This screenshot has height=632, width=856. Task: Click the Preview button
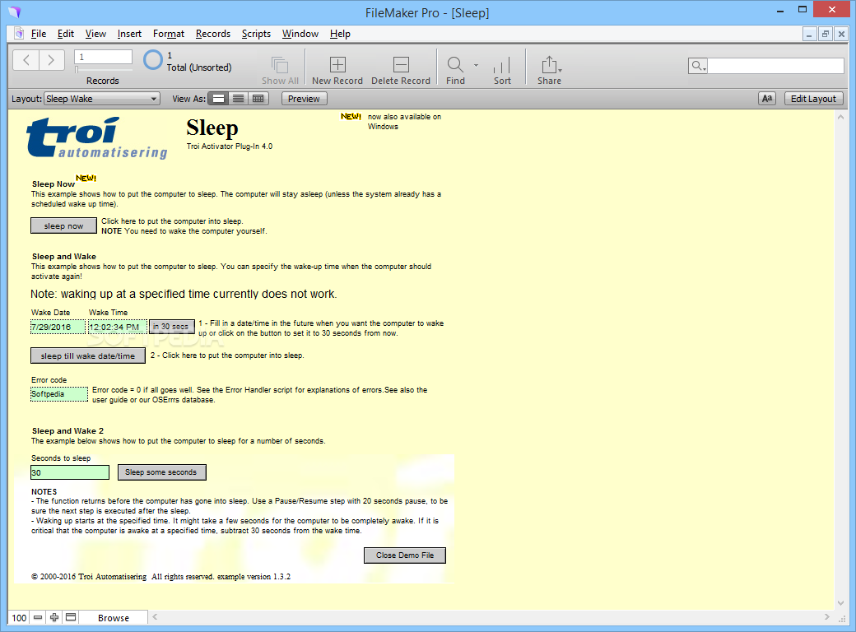304,99
